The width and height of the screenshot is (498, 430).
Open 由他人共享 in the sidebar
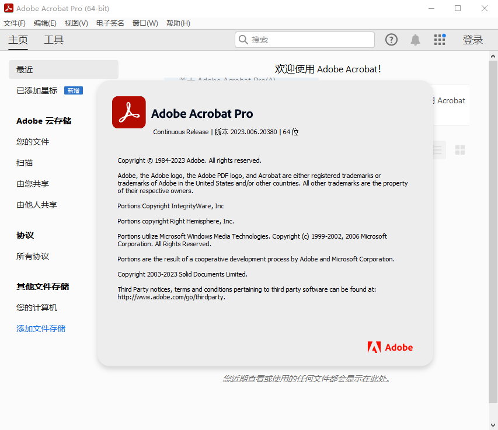point(37,205)
